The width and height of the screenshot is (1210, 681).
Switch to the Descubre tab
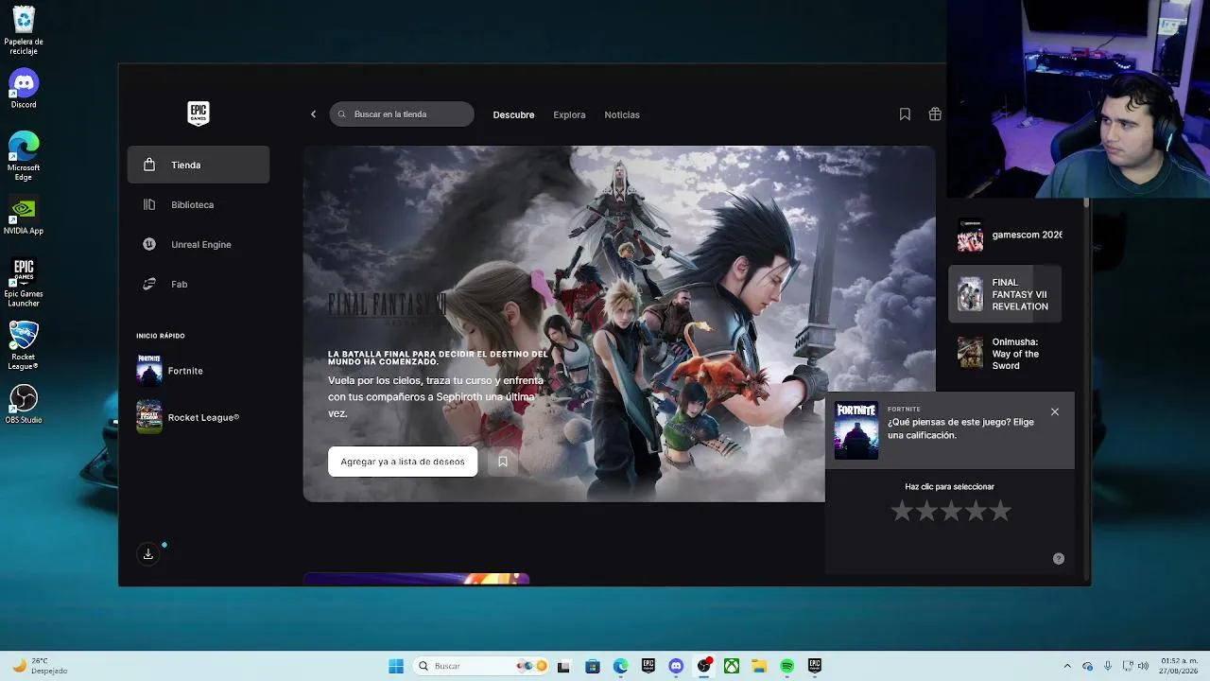(513, 114)
